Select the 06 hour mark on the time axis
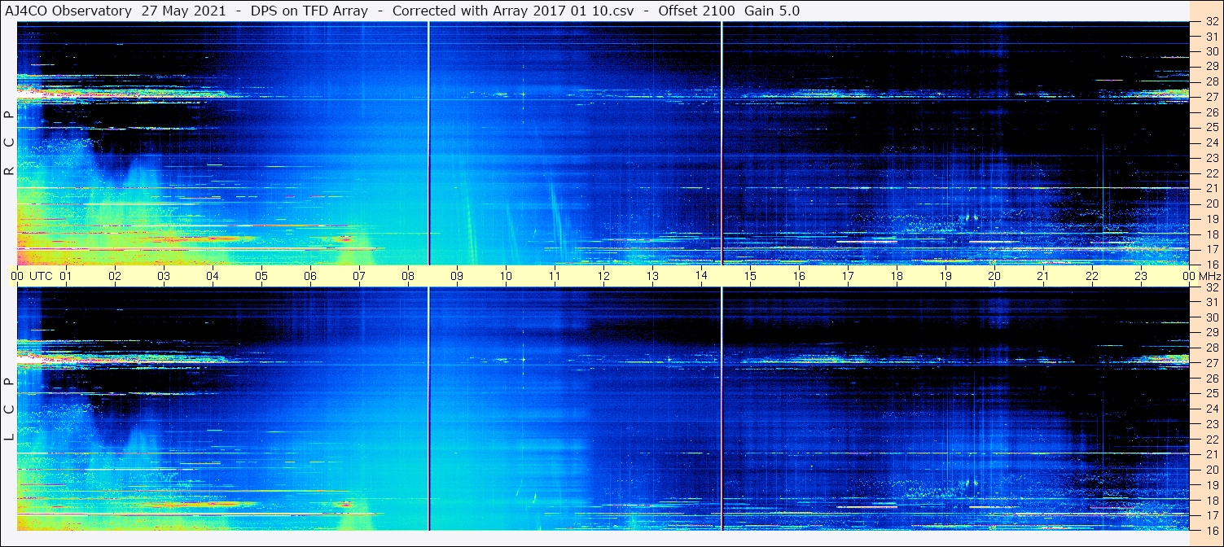This screenshot has width=1224, height=547. point(310,276)
